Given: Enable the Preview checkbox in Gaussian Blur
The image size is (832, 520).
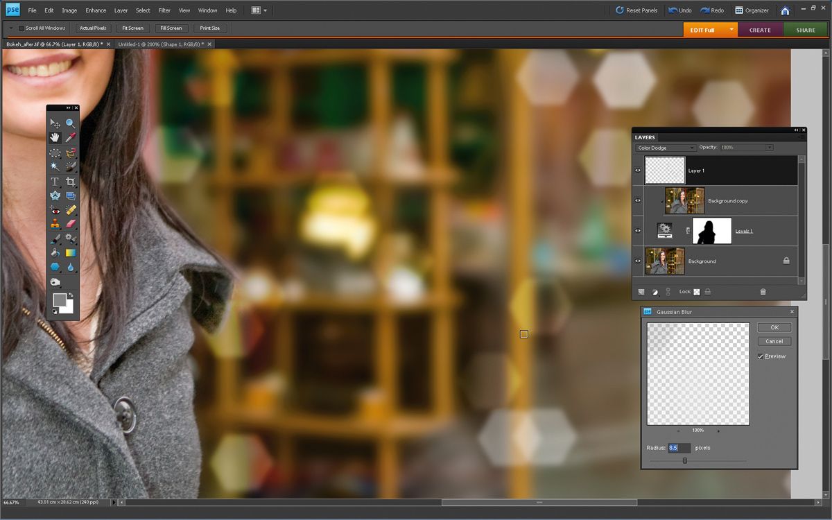Looking at the screenshot, I should pos(761,356).
